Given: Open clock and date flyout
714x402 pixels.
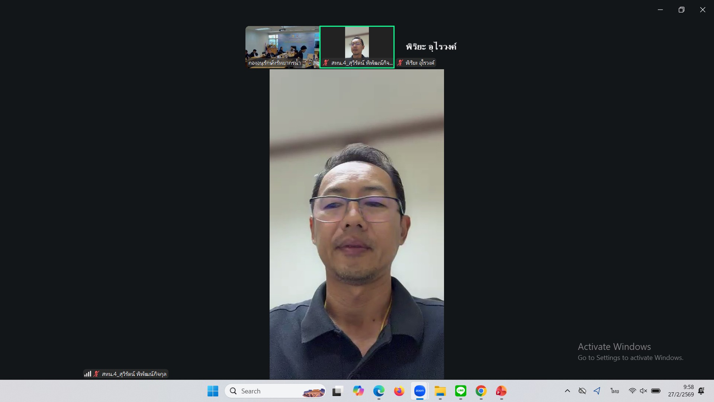Looking at the screenshot, I should point(681,391).
